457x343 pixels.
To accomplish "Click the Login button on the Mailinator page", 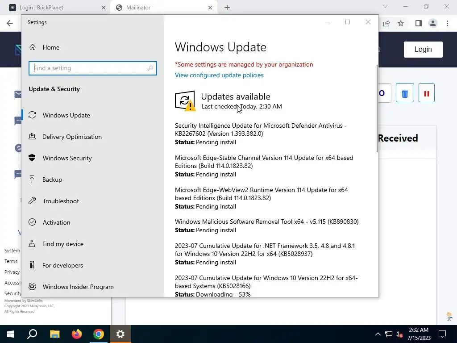I will [423, 49].
